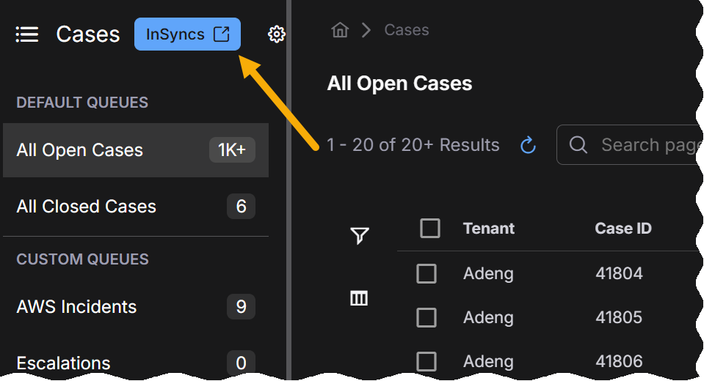704x381 pixels.
Task: Click the search magnifier icon
Action: pos(578,145)
